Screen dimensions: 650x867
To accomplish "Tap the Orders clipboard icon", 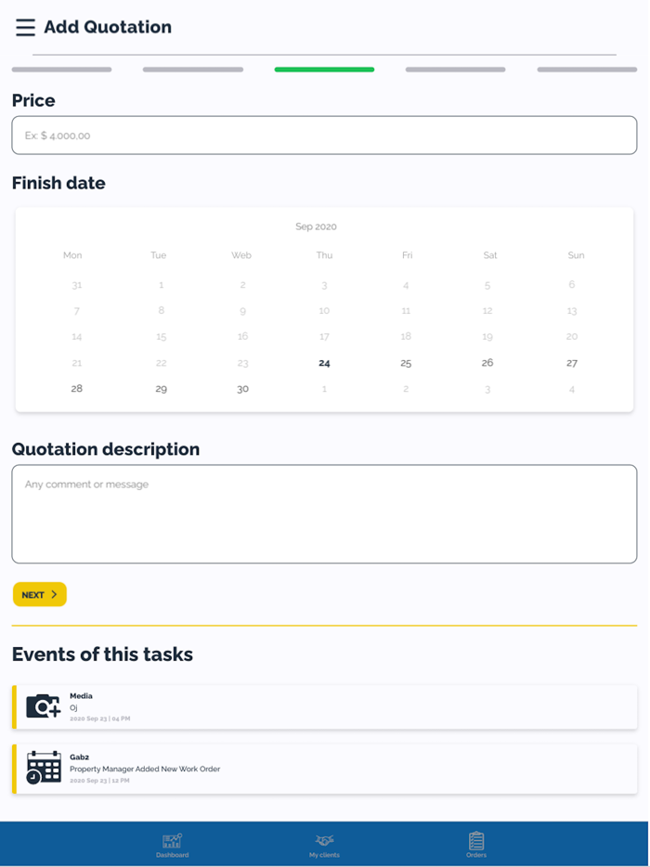I will [x=476, y=840].
